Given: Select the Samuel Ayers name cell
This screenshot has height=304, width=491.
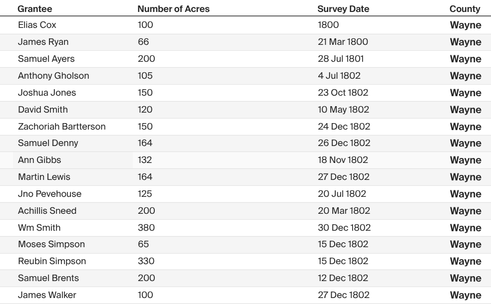Looking at the screenshot, I should [46, 59].
